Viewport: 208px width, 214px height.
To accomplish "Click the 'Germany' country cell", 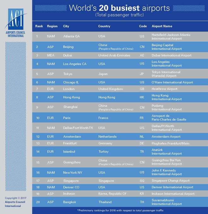I will click(x=105, y=144).
